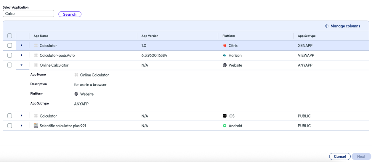Expand the Citrix Calculator row details
372x162 pixels.
(22, 45)
